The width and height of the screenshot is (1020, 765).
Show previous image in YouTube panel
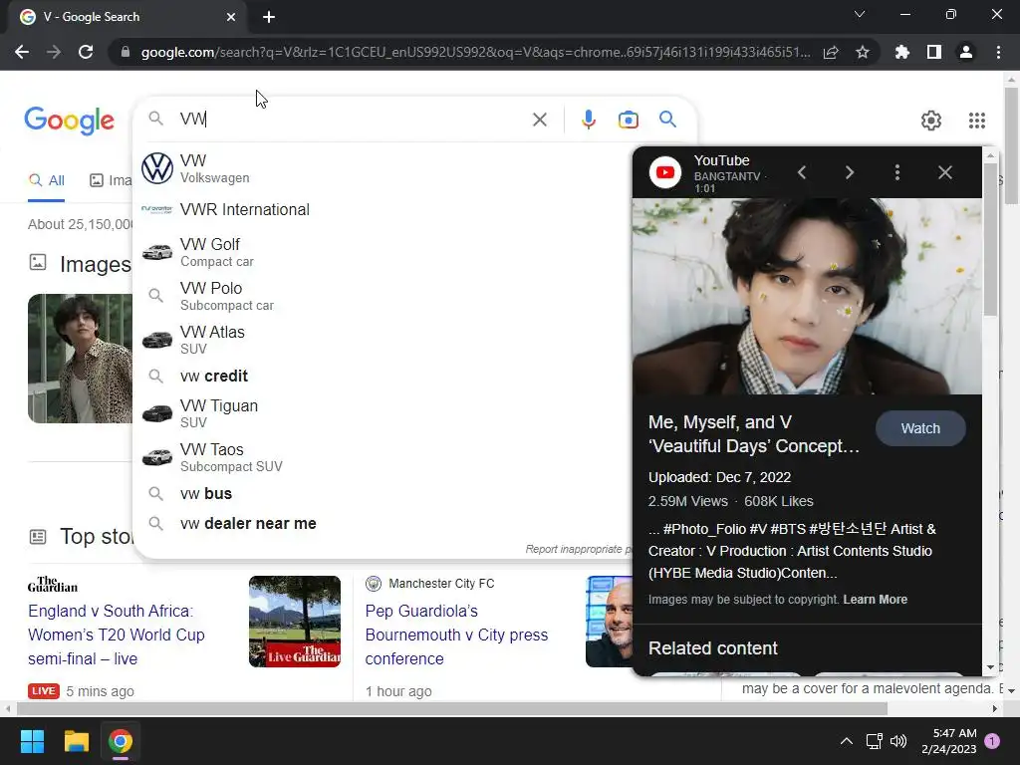[x=802, y=172]
